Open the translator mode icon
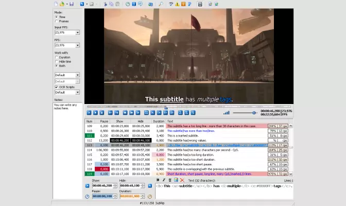 150,4
